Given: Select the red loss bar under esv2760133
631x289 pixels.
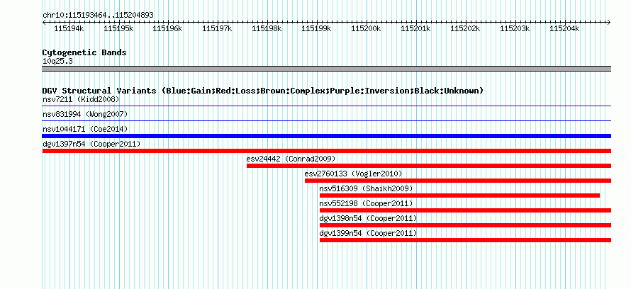Looking at the screenshot, I should 458,181.
